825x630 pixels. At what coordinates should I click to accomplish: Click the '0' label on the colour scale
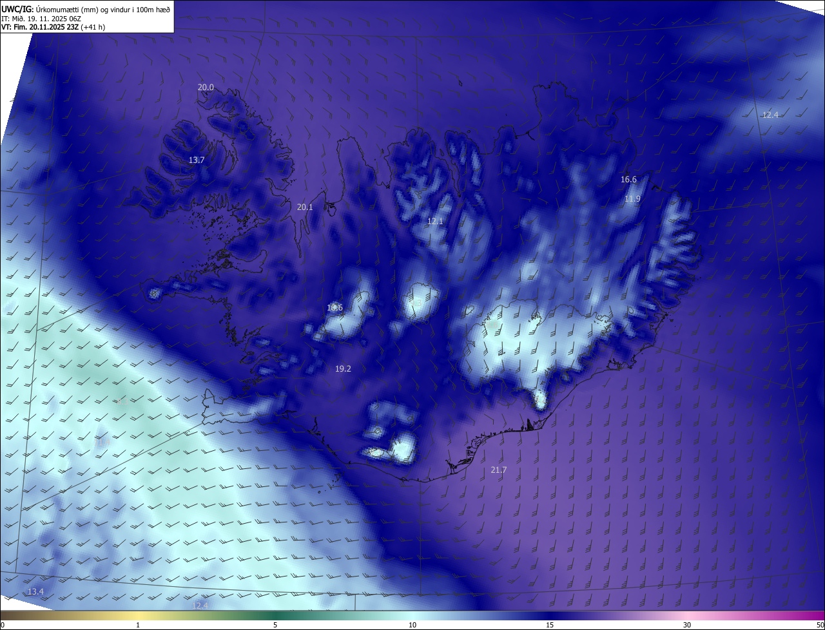[x=3, y=625]
